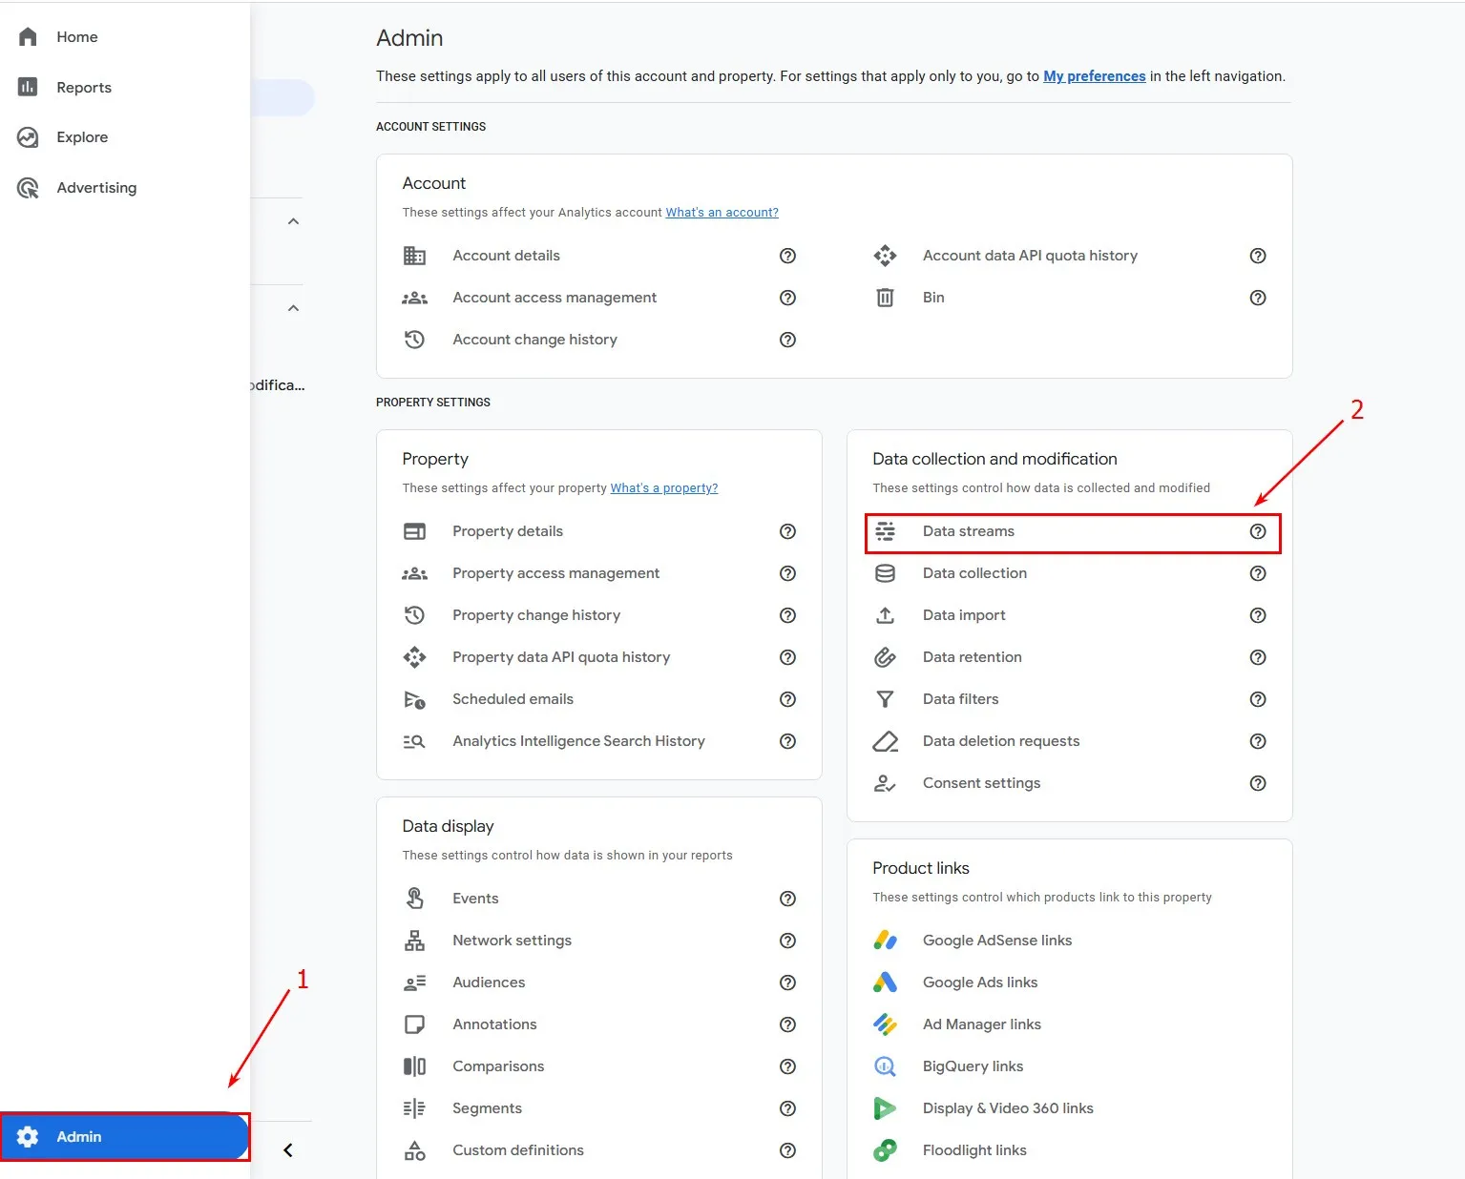1465x1179 pixels.
Task: Follow the "What's a property?" link
Action: pyautogui.click(x=663, y=488)
